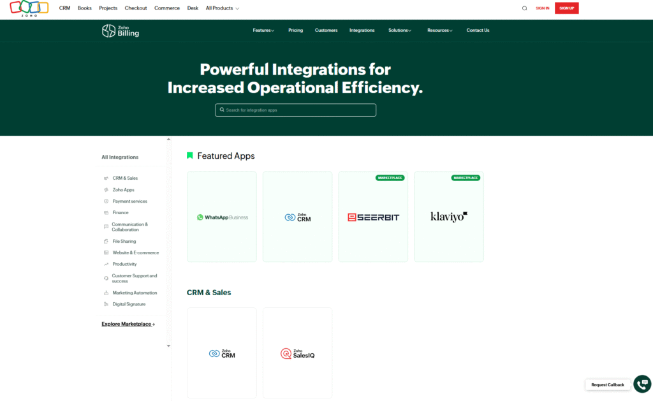Image resolution: width=653 pixels, height=401 pixels.
Task: Expand the All Products dropdown
Action: (x=223, y=8)
